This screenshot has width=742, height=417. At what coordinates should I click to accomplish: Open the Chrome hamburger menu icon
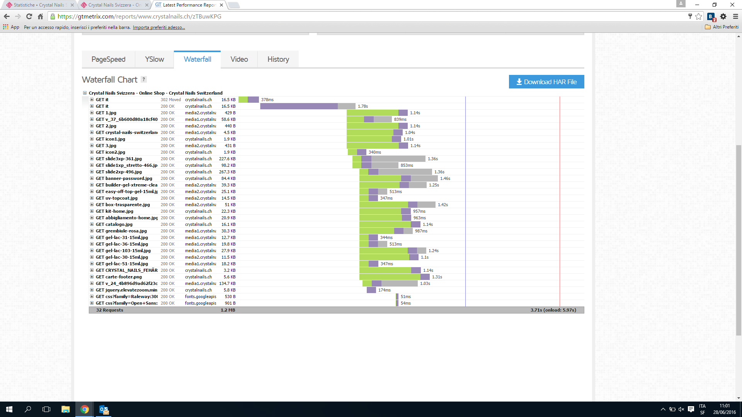(x=735, y=16)
